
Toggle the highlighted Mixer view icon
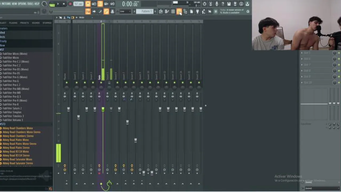[179, 11]
